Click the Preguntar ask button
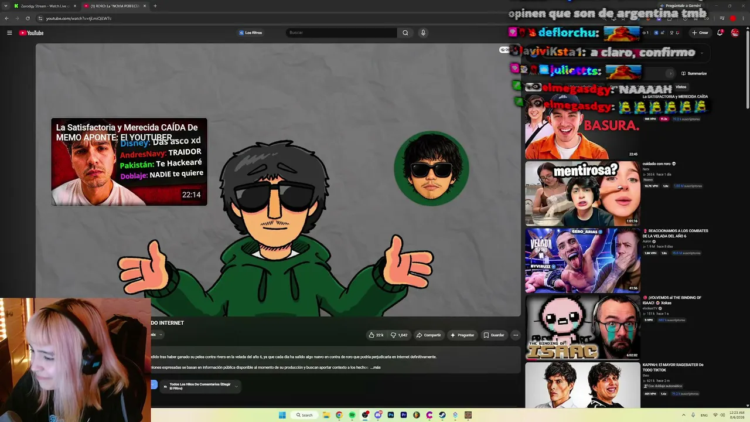750x422 pixels. (462, 335)
